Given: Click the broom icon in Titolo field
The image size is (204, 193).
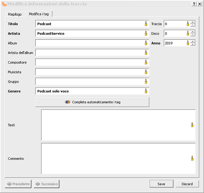Looking at the screenshot, I should (146, 24).
